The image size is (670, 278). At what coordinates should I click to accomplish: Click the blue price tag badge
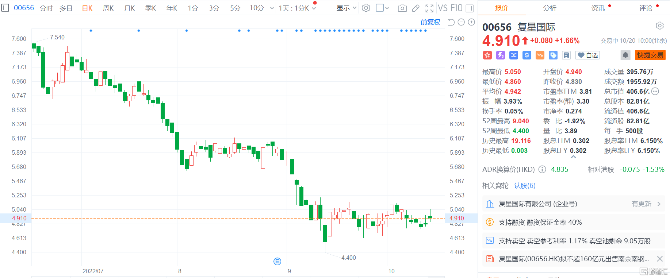[553, 55]
